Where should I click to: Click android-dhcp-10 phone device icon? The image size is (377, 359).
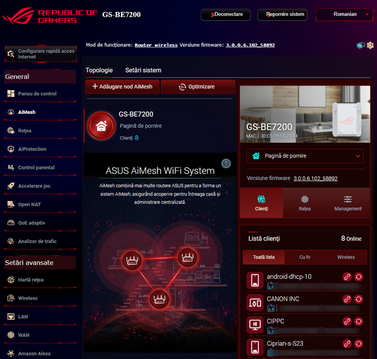[255, 280]
